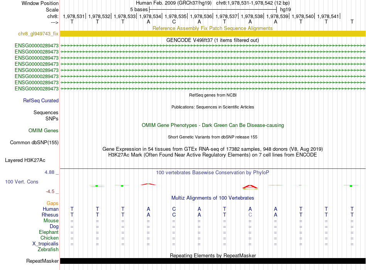Screen dimensions: 366x270
Task: Select the Layered H3K27Ac track label
Action: pyautogui.click(x=25, y=160)
